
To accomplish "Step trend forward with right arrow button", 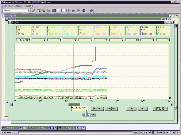I will point(143,109).
